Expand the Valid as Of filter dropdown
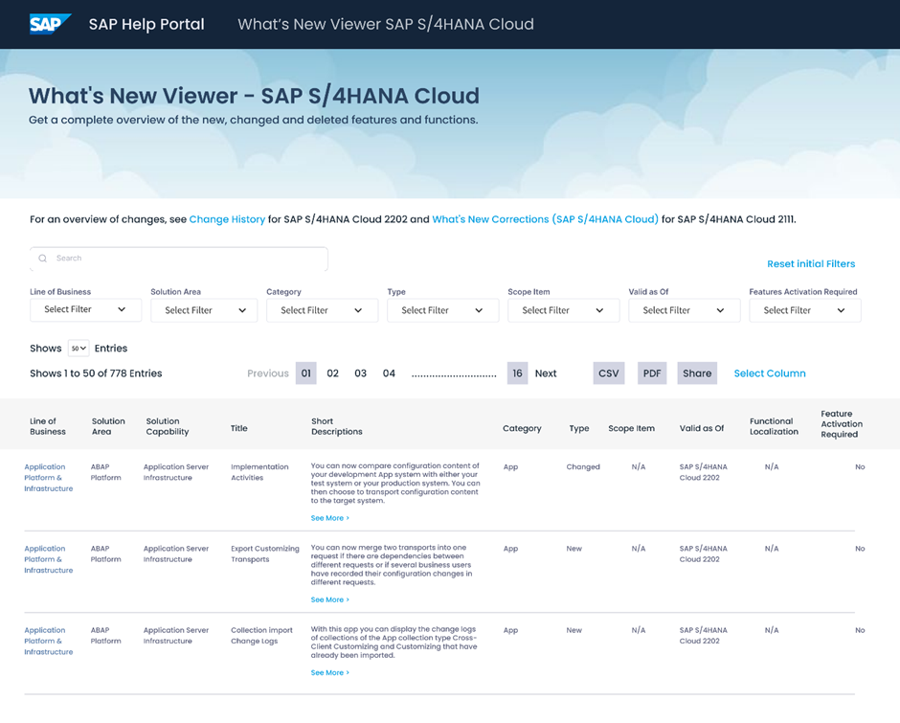 pyautogui.click(x=684, y=310)
